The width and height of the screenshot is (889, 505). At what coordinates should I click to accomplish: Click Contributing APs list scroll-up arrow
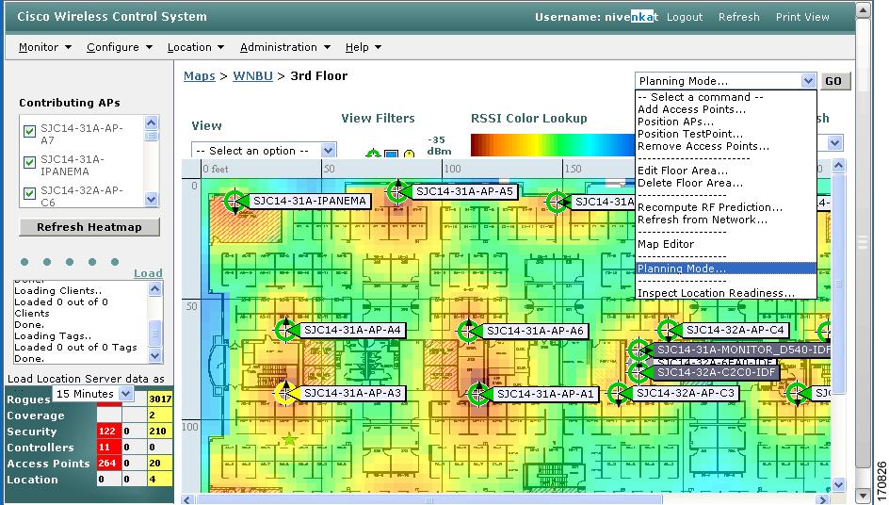pos(151,122)
